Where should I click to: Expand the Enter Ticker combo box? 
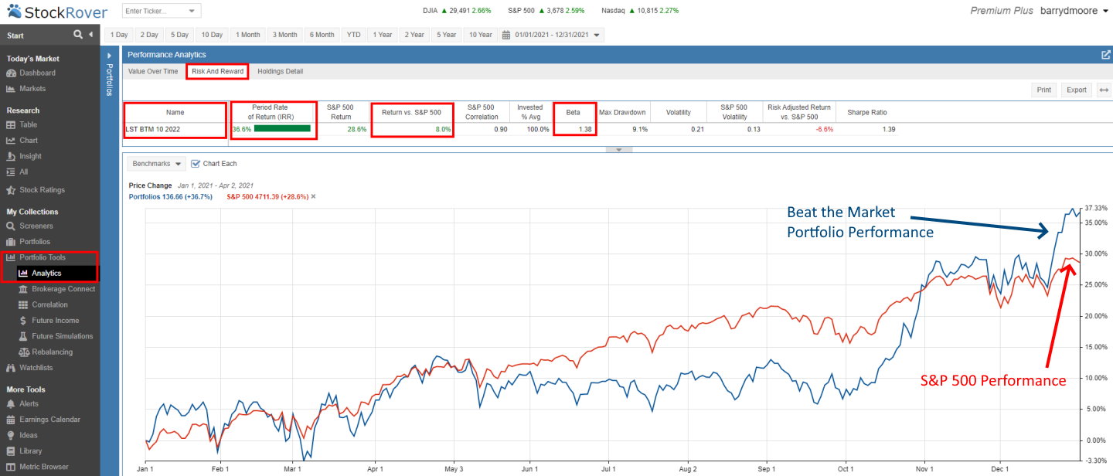point(193,11)
